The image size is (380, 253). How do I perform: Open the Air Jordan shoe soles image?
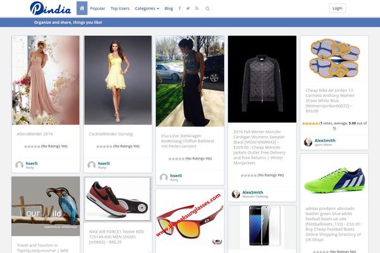[334, 59]
